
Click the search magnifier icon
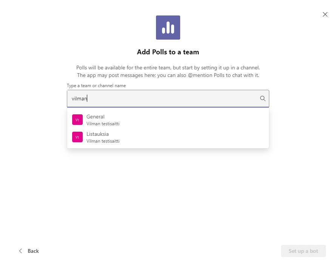(262, 98)
